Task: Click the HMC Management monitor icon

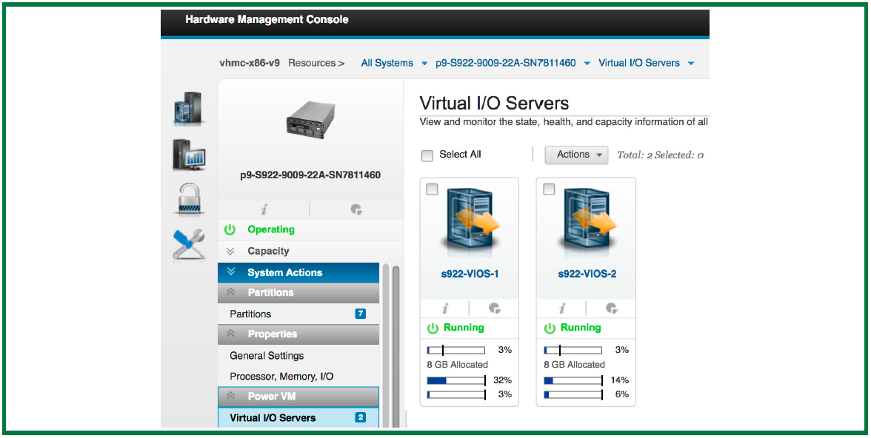Action: coord(188,155)
